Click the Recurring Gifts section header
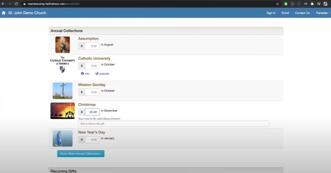 [x=166, y=170]
